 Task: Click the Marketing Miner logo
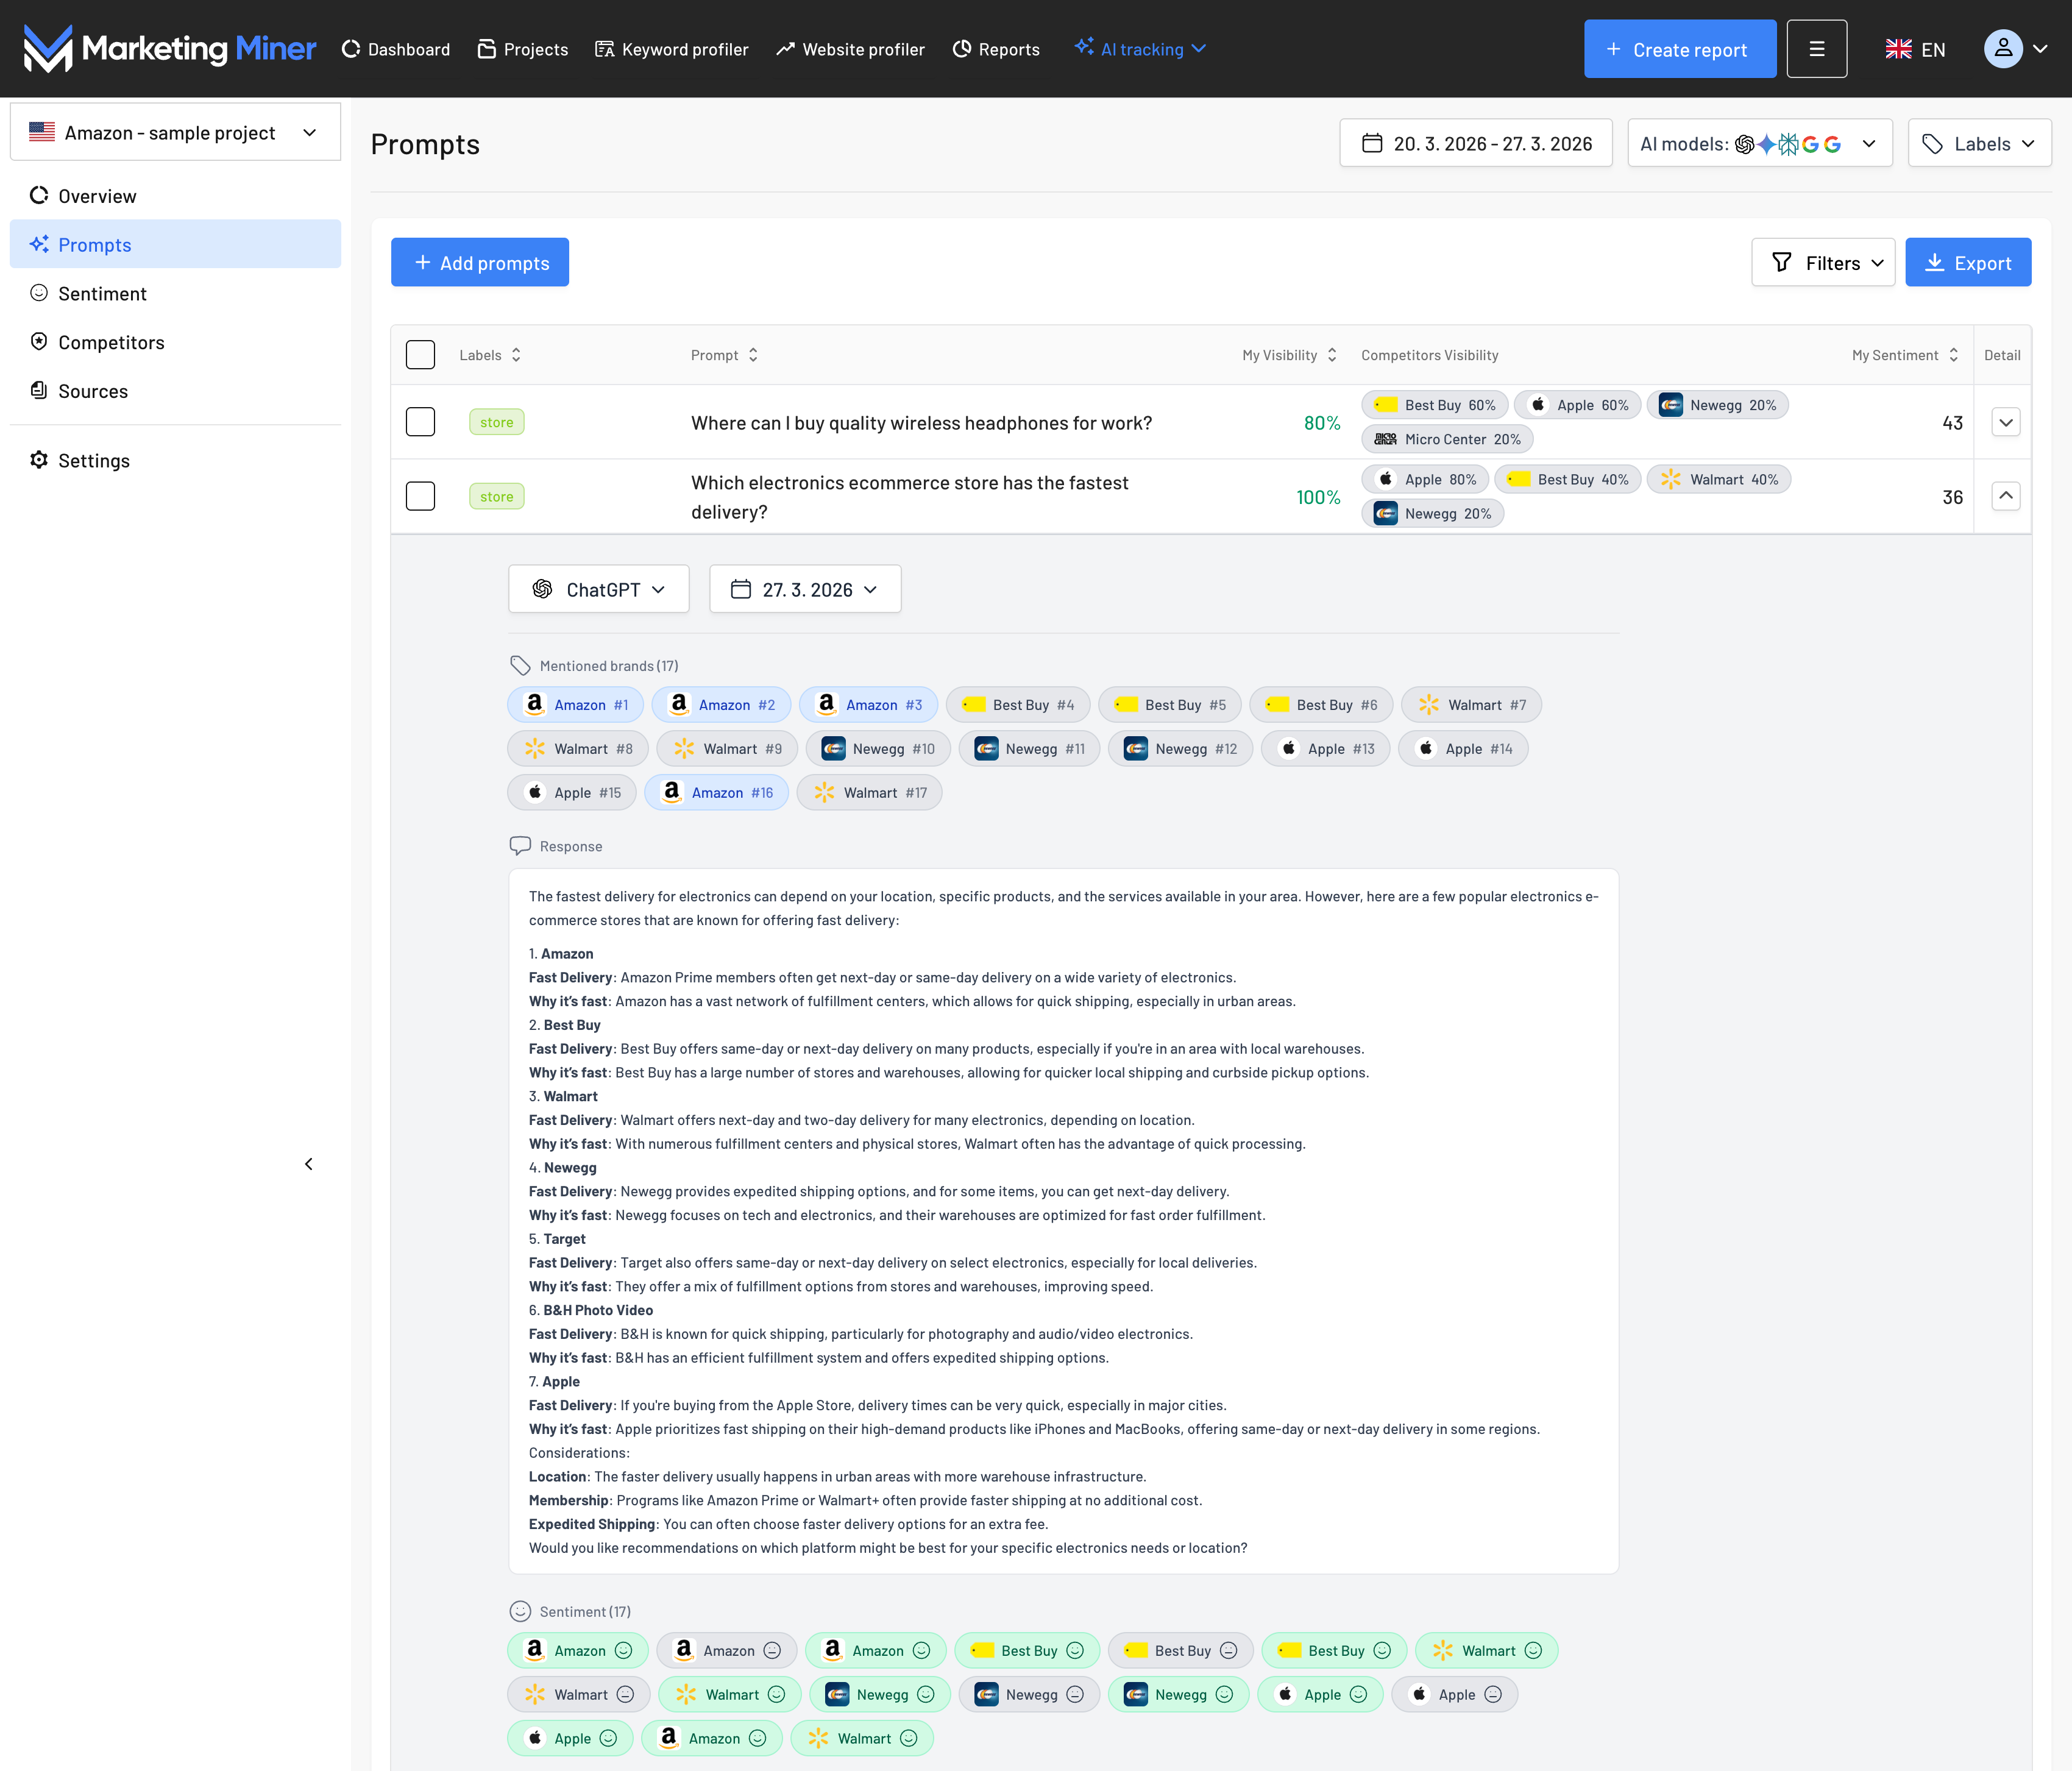[170, 48]
